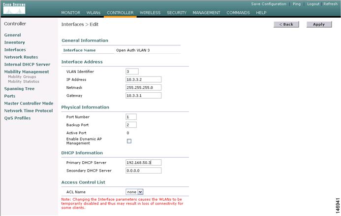
Task: Click the Ping link
Action: 297,4
